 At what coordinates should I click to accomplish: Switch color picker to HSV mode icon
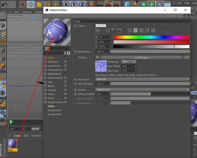pos(135,31)
